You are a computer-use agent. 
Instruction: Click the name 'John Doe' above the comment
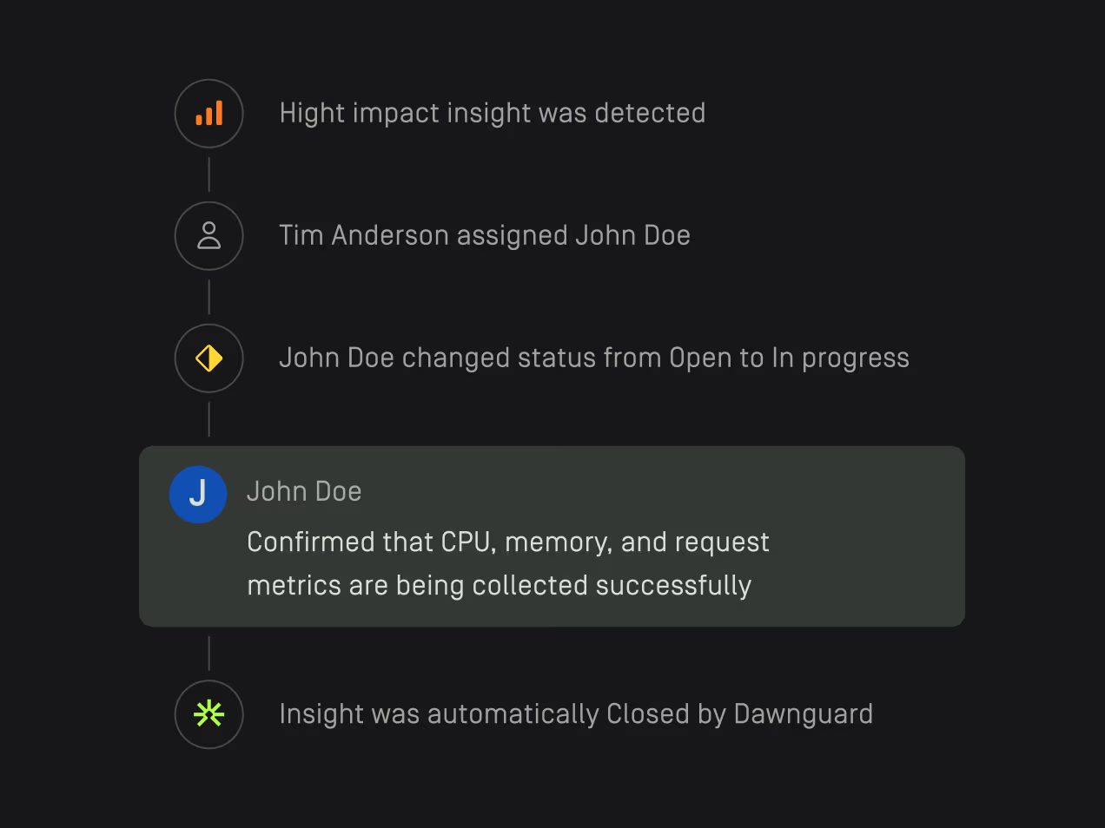[x=304, y=491]
